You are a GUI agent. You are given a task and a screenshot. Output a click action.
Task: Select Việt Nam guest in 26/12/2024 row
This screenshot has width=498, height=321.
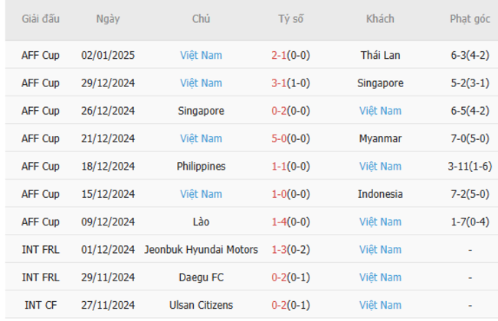[380, 111]
